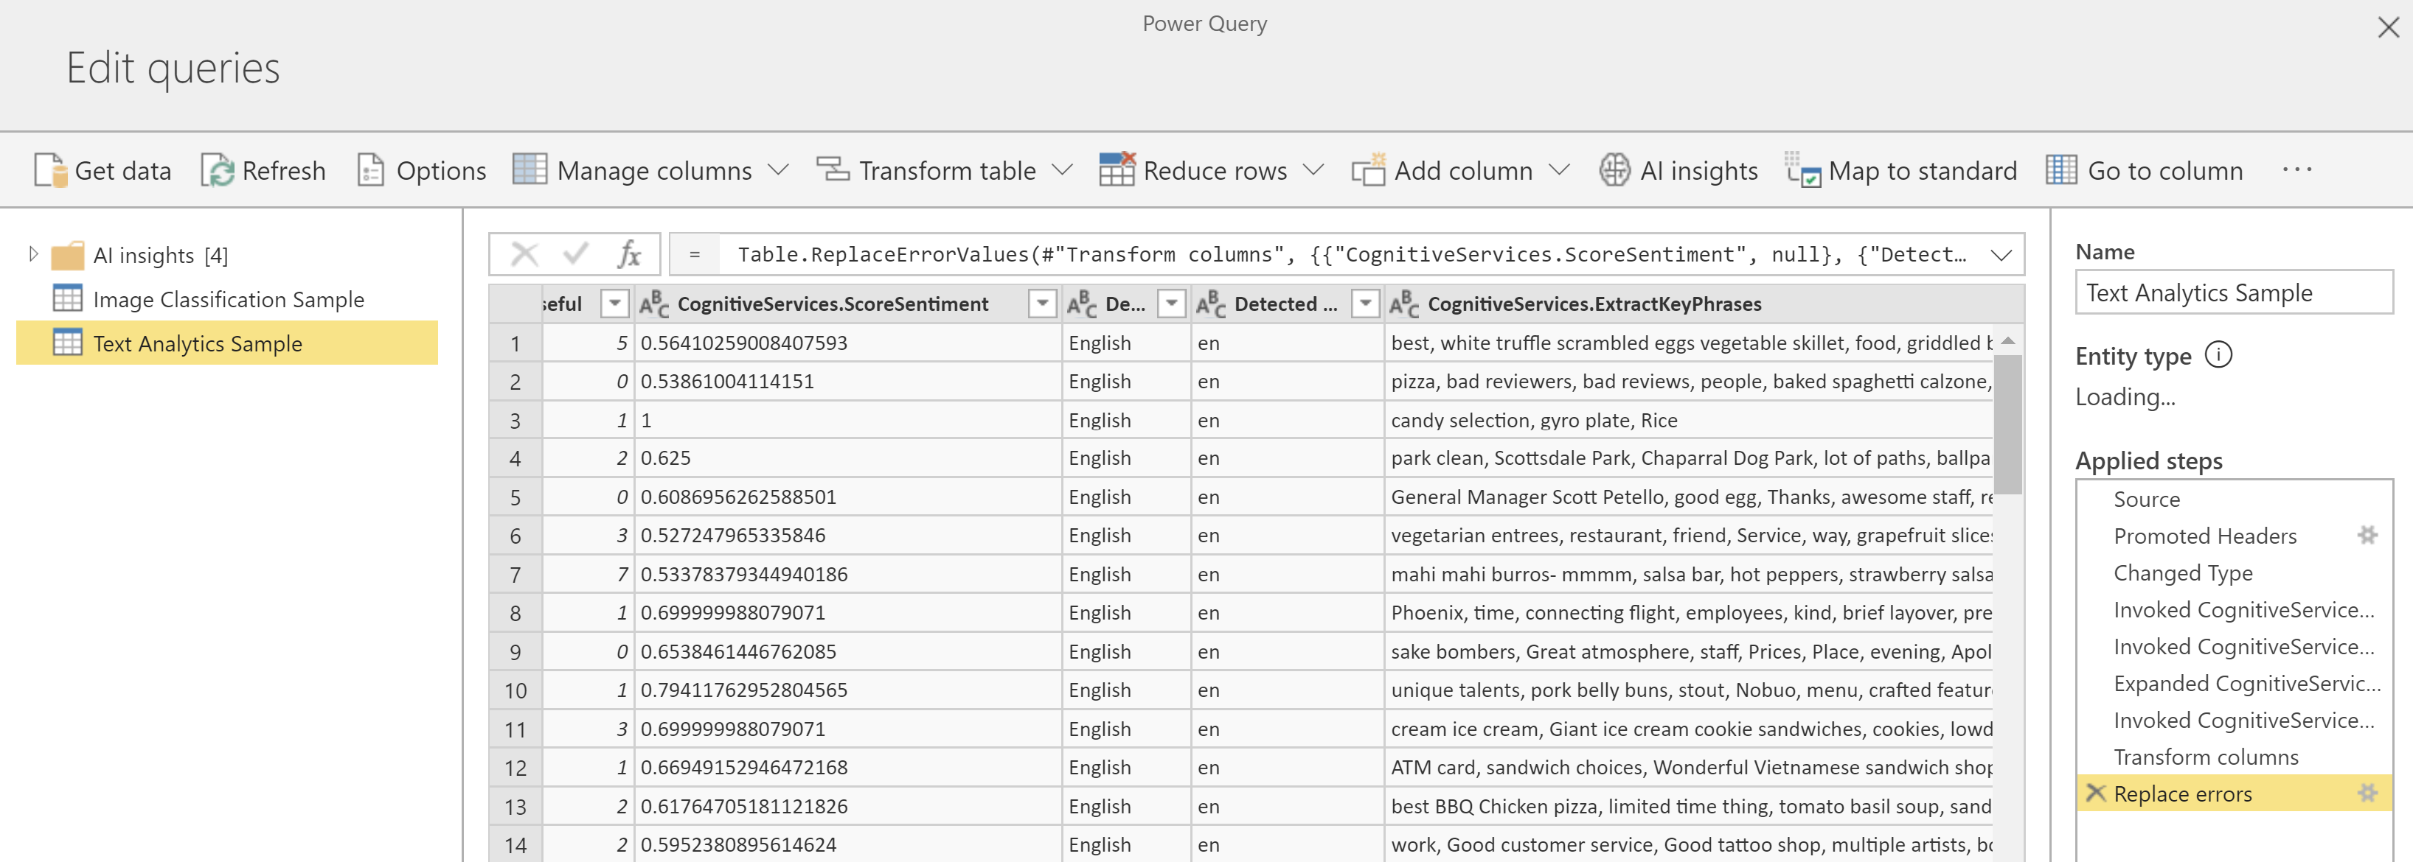Click the Options button label
Screen dimensions: 2413x862
(x=441, y=171)
